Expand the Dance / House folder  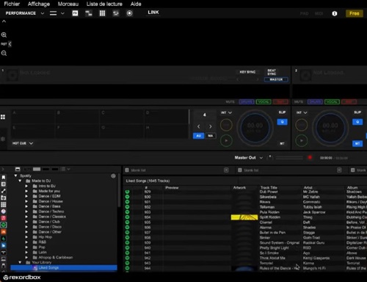[26, 201]
